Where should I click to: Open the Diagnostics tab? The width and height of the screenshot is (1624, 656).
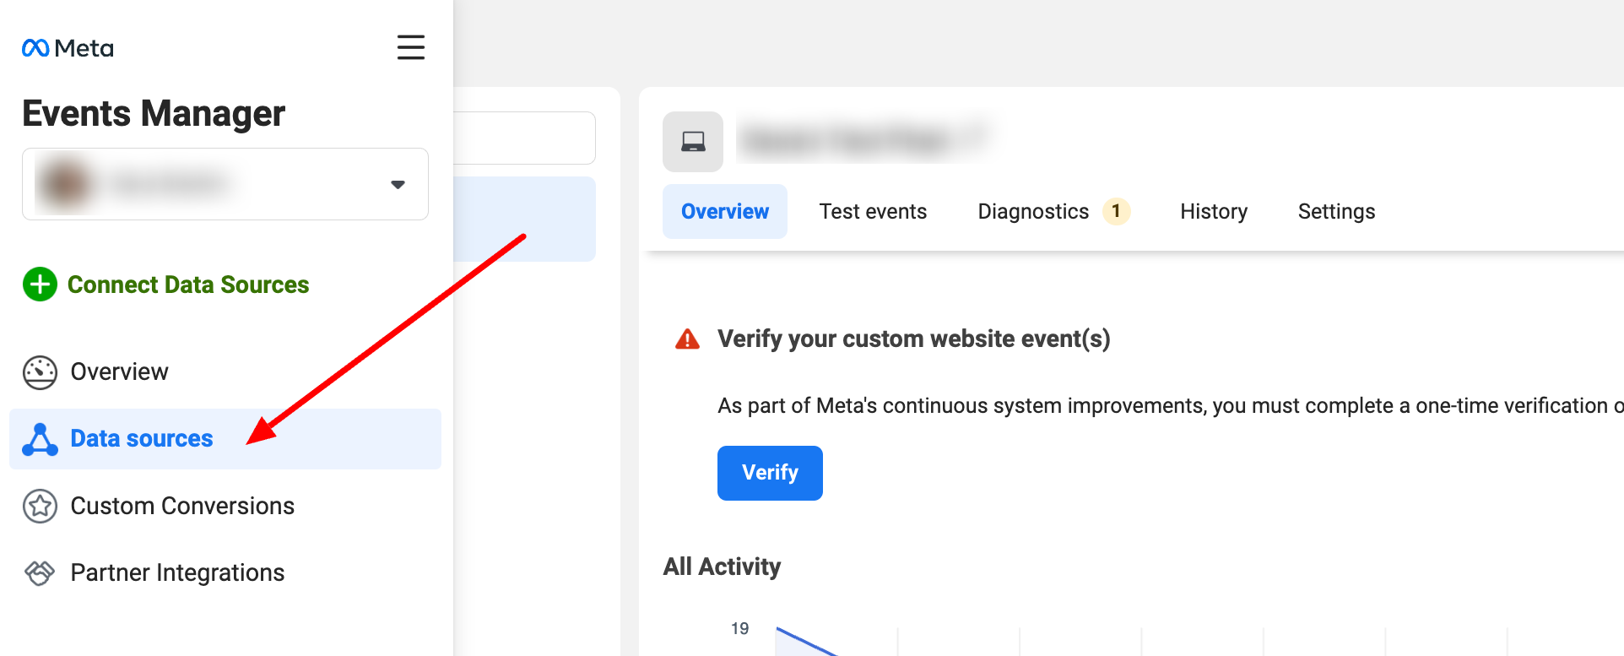tap(1033, 212)
